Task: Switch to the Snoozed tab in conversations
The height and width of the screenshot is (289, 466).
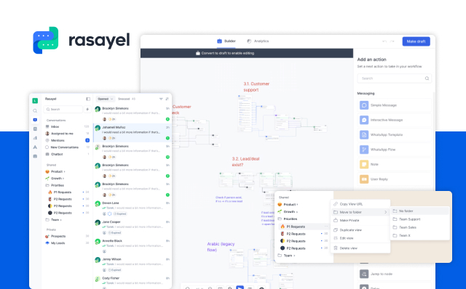Action: click(x=127, y=99)
